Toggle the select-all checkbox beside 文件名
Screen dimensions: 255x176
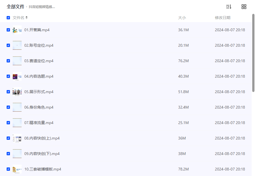[x=8, y=18]
